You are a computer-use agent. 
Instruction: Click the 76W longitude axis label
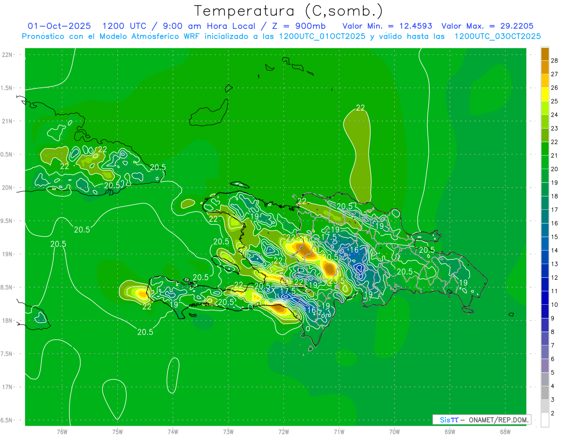point(62,432)
